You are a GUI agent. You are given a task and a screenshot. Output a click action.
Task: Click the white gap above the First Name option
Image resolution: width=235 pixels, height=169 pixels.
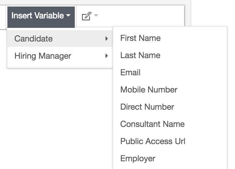point(170,29)
